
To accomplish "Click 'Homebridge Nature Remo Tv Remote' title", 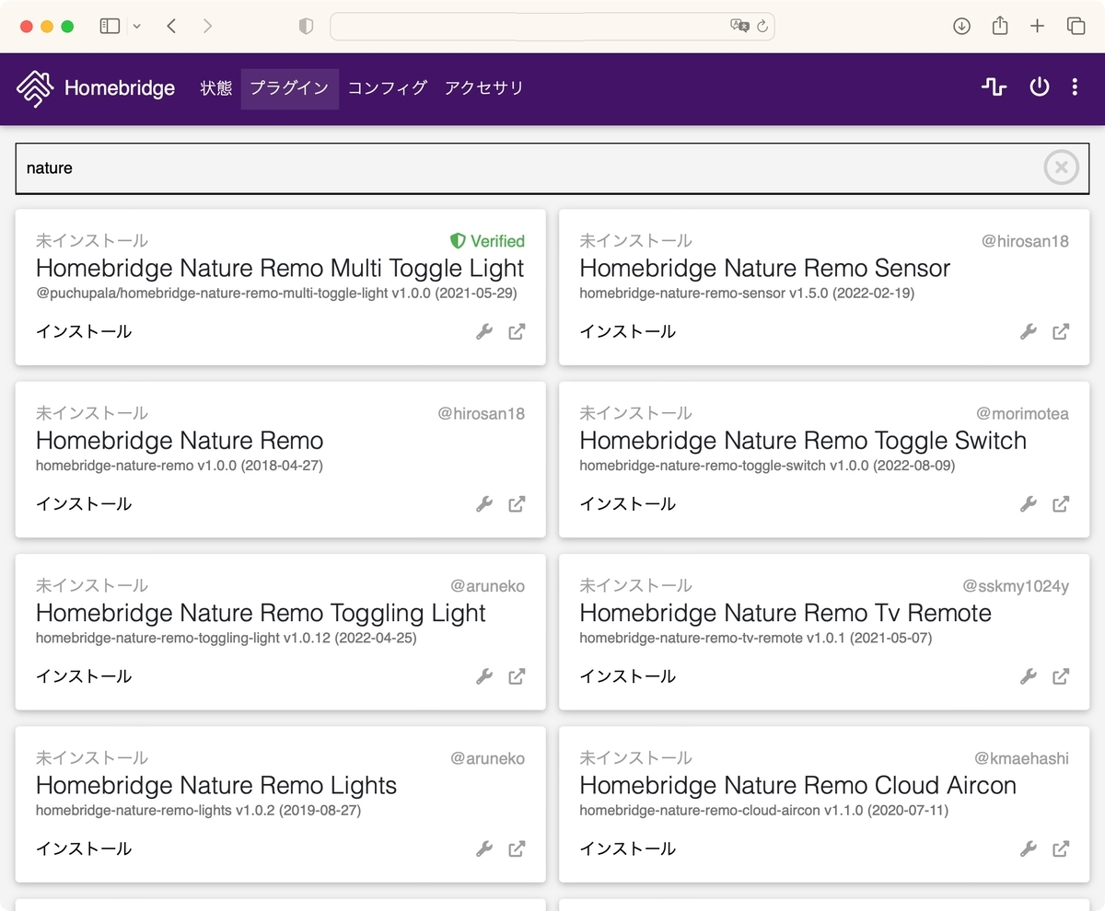I will pyautogui.click(x=785, y=613).
